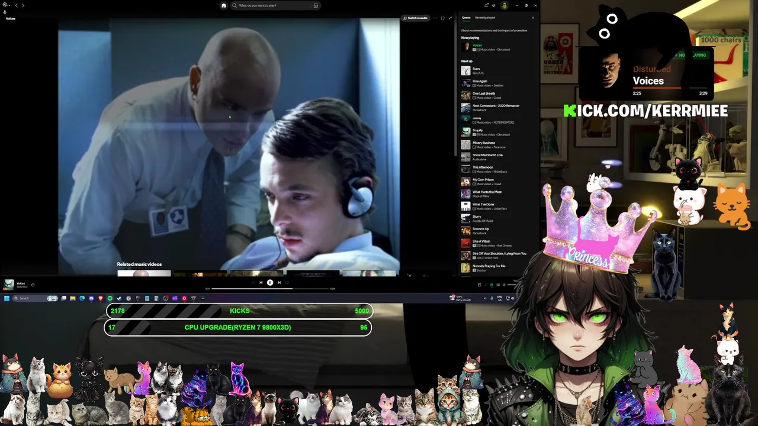This screenshot has width=758, height=426.
Task: Play What Hurts the Most
Action: click(499, 194)
